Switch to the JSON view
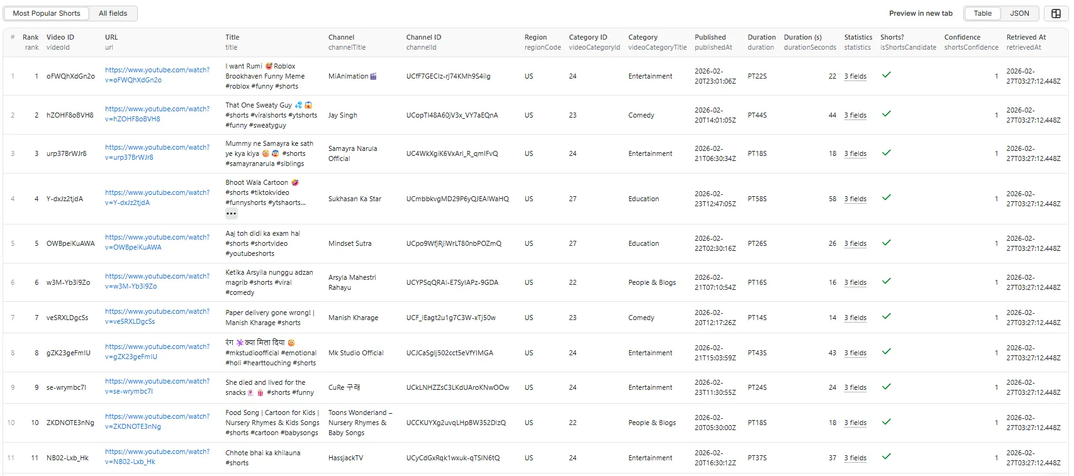Screen dimensions: 1074x476 click(x=1020, y=13)
